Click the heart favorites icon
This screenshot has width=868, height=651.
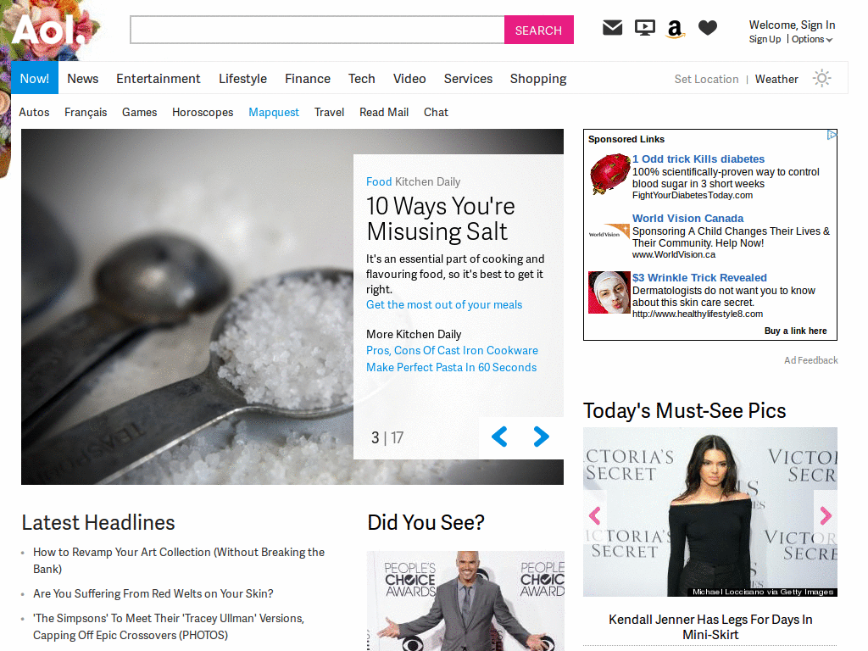click(708, 28)
